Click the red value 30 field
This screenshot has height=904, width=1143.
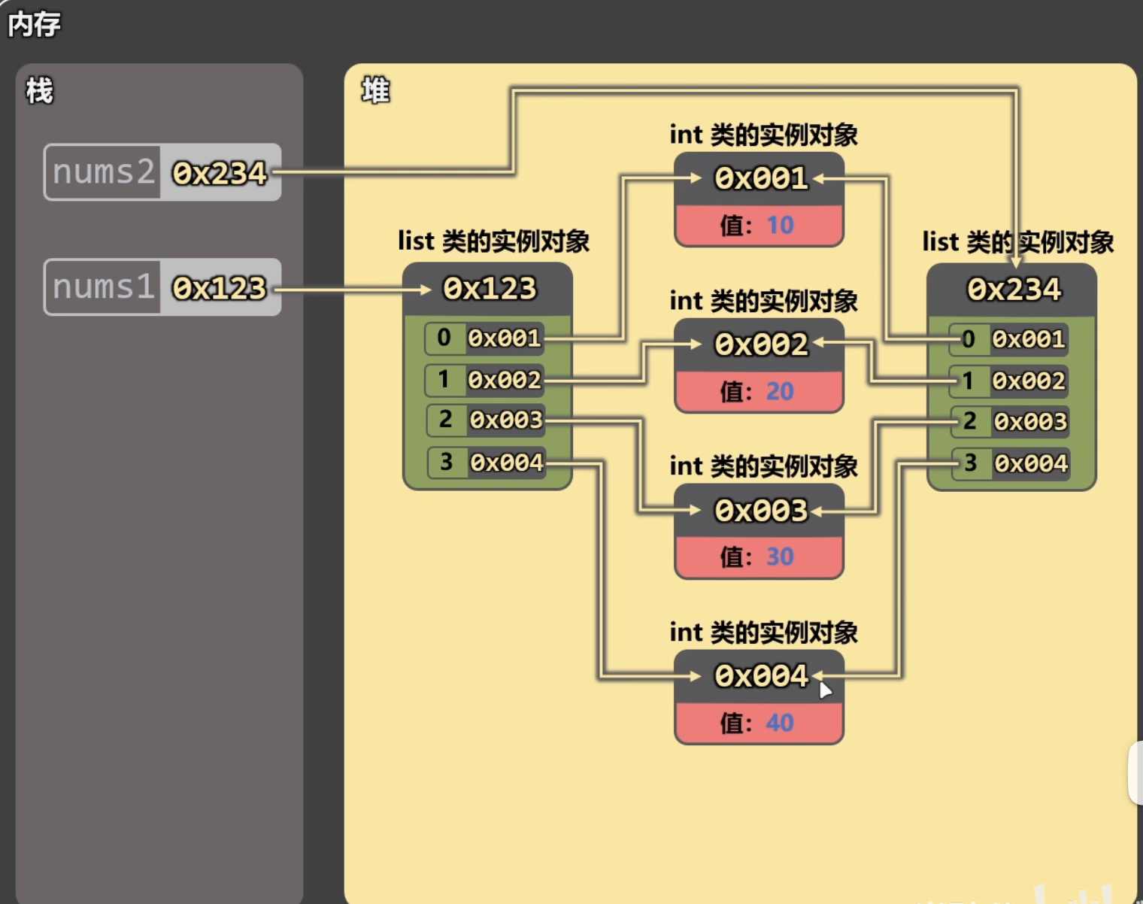pyautogui.click(x=759, y=557)
